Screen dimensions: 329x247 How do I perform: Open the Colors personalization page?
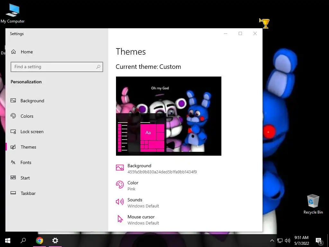(57, 116)
